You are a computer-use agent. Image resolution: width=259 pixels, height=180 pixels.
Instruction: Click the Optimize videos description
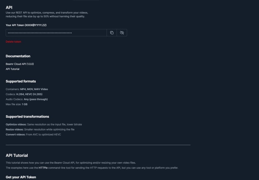pos(44,124)
